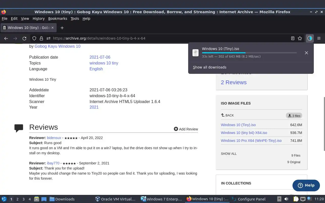Download Windows 10 (tiny b4)-X64.iso
The width and height of the screenshot is (325, 203).
244,133
